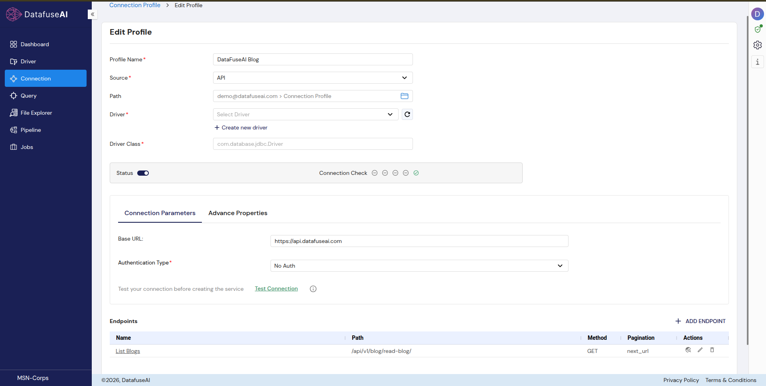
Task: Open Jobs page from the sidebar
Action: pyautogui.click(x=45, y=147)
